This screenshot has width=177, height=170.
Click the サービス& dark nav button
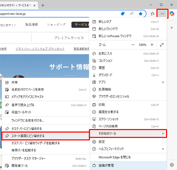[x=80, y=25]
